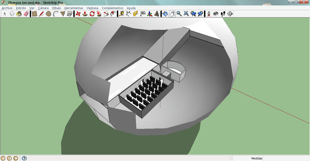Open the Herramientas menu

(74, 8)
